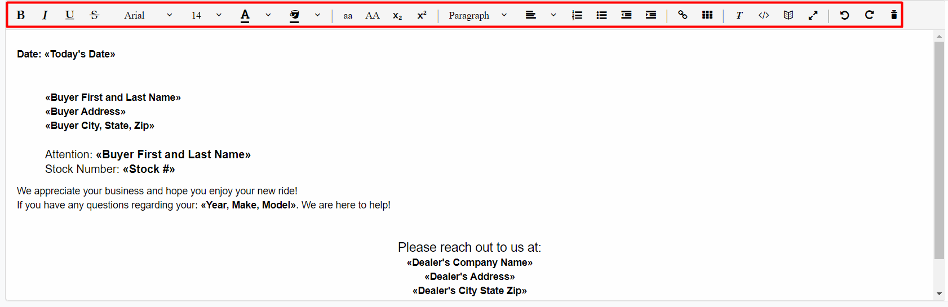The image size is (948, 307).
Task: Clear text formatting
Action: [x=739, y=15]
